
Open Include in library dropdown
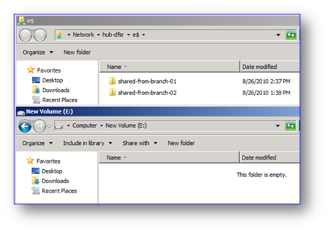point(88,143)
